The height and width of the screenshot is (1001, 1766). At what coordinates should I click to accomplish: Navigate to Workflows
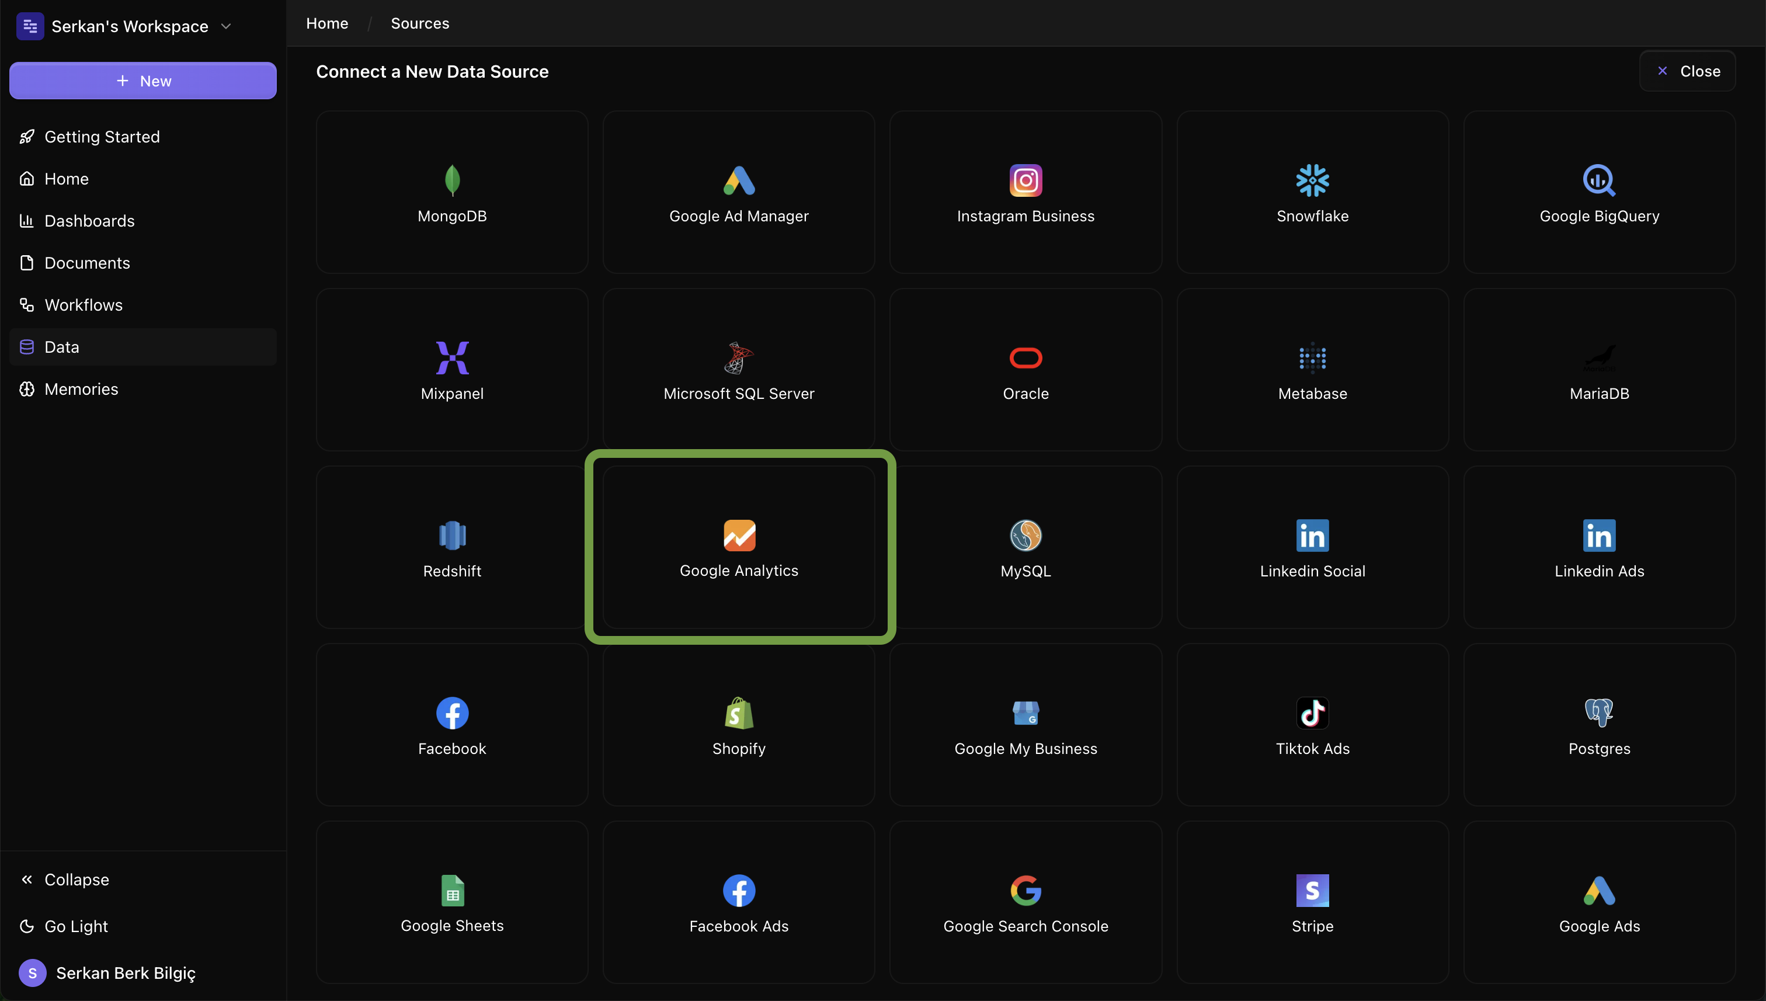click(x=143, y=304)
